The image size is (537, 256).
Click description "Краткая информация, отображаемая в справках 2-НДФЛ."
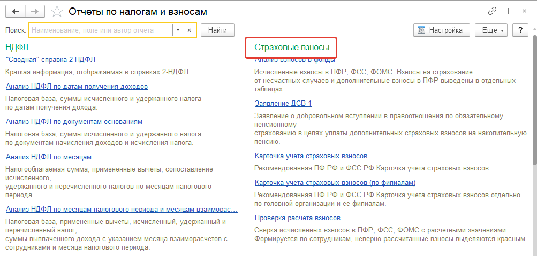tap(97, 72)
